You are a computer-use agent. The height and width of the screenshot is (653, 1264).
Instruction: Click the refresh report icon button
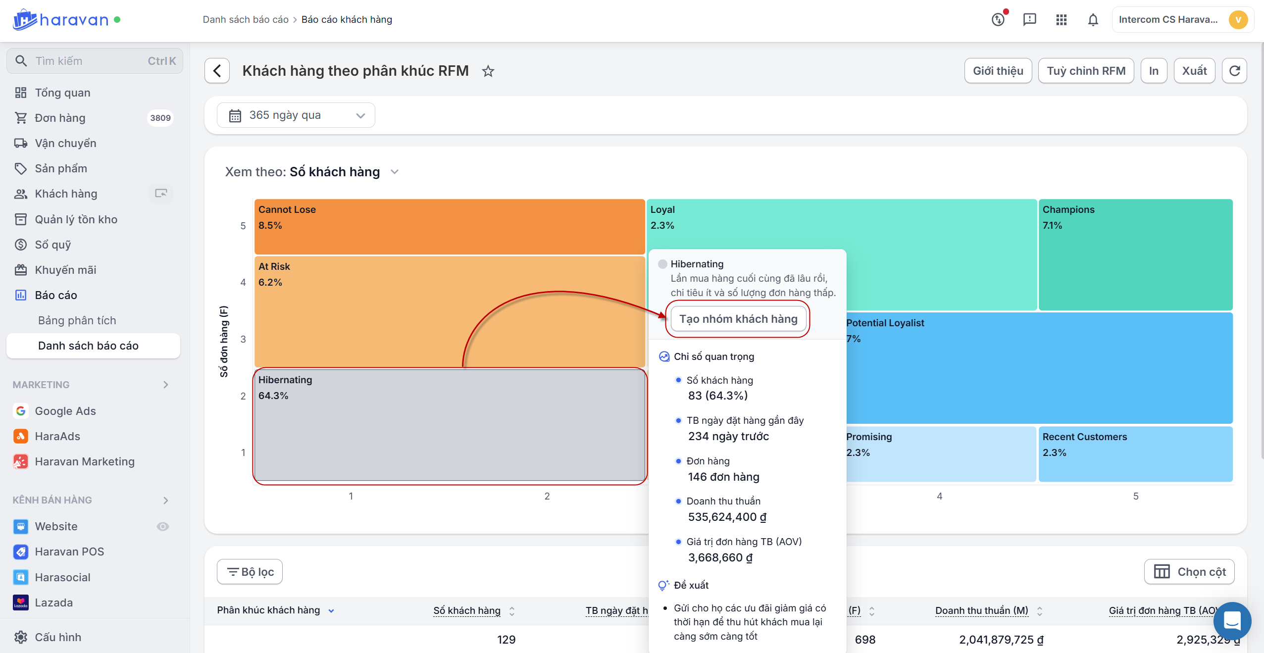click(1234, 71)
